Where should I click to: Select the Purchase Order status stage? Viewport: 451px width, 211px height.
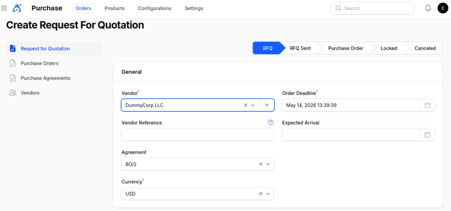pyautogui.click(x=346, y=48)
